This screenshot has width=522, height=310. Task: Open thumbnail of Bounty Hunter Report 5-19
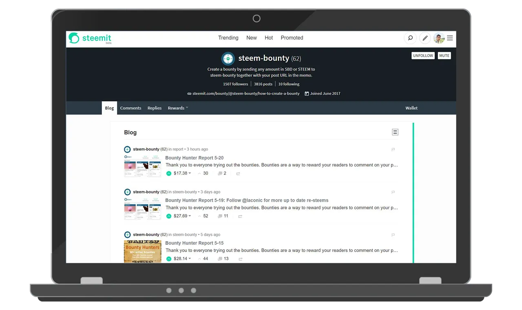click(142, 209)
